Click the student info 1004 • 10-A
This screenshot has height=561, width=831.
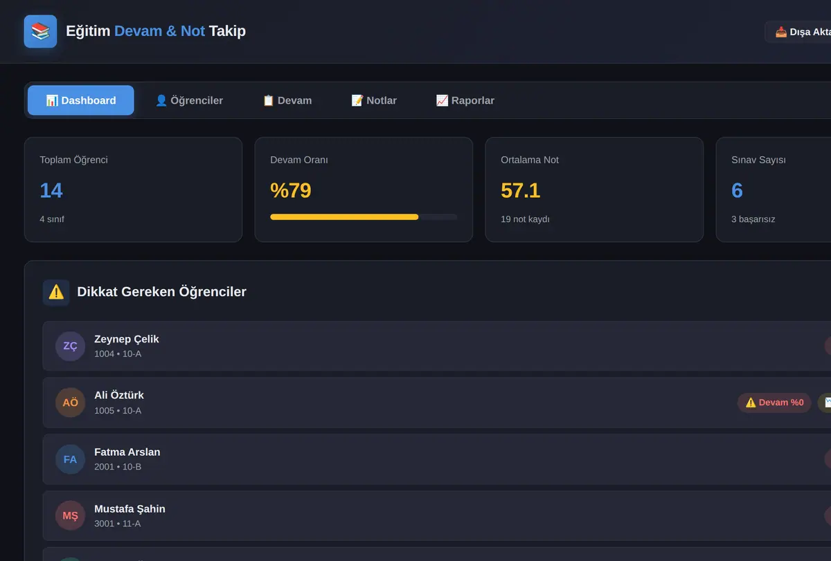118,354
